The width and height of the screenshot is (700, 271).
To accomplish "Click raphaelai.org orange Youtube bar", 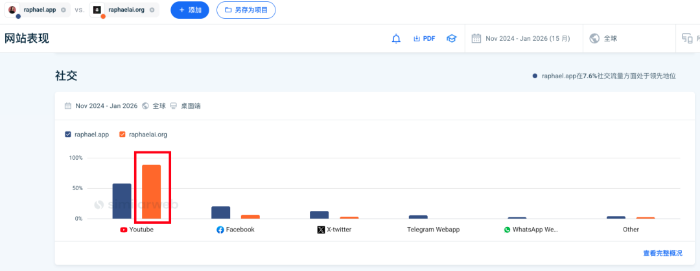I will [151, 191].
